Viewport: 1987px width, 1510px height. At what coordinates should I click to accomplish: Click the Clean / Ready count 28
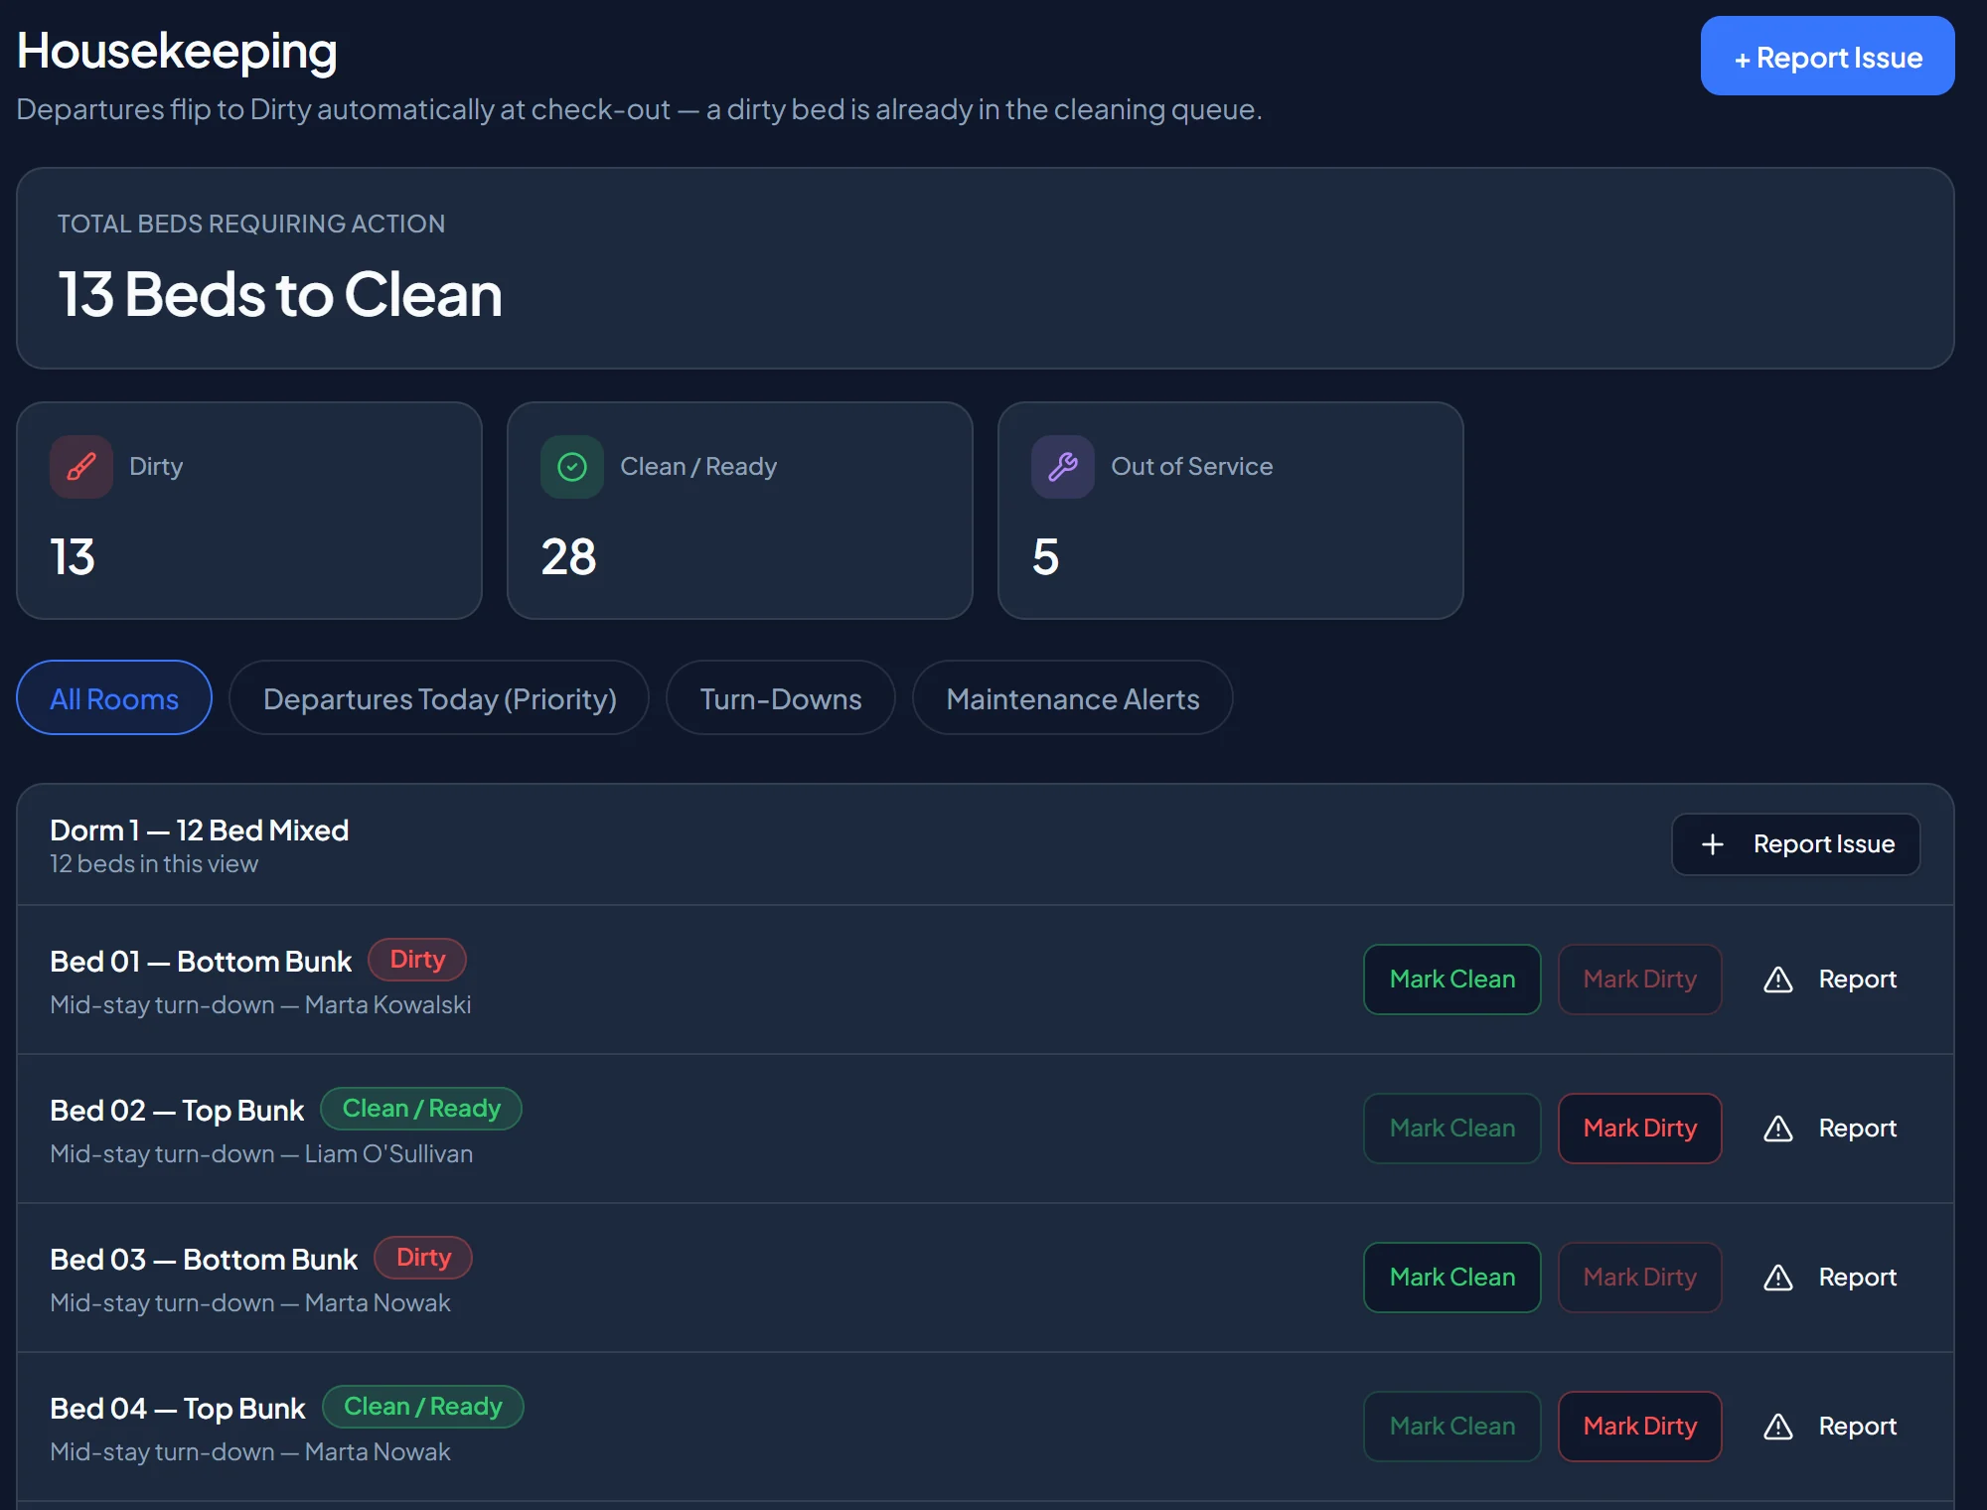(568, 556)
